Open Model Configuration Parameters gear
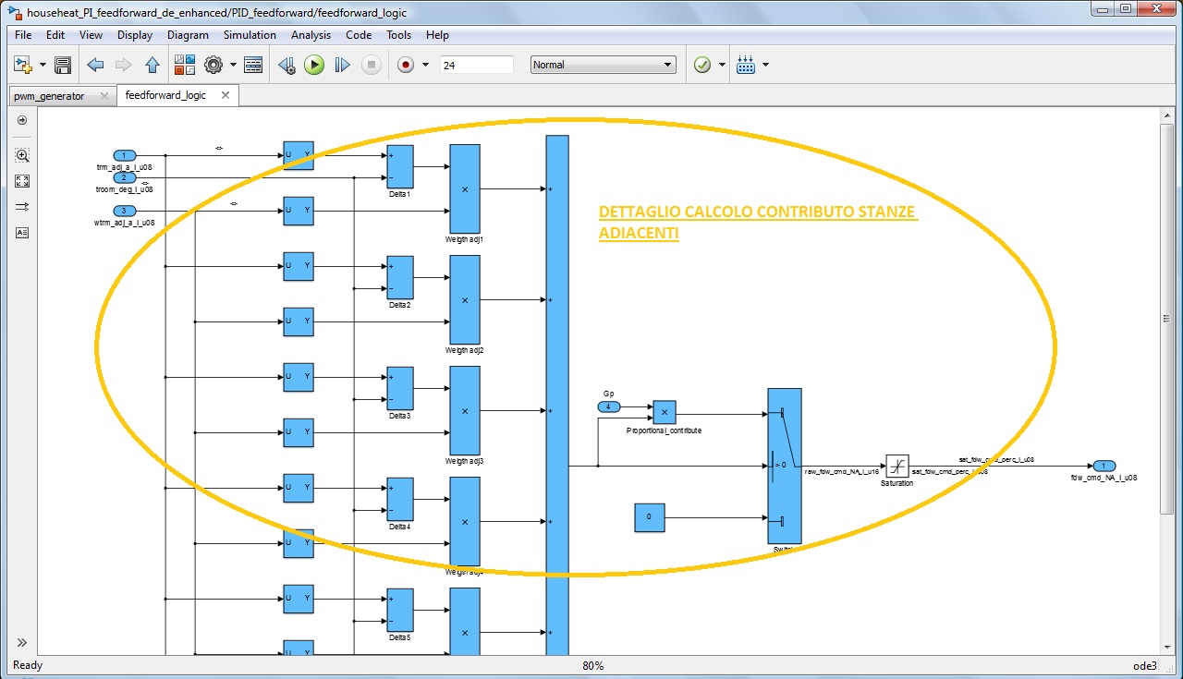The height and width of the screenshot is (679, 1183). tap(213, 65)
